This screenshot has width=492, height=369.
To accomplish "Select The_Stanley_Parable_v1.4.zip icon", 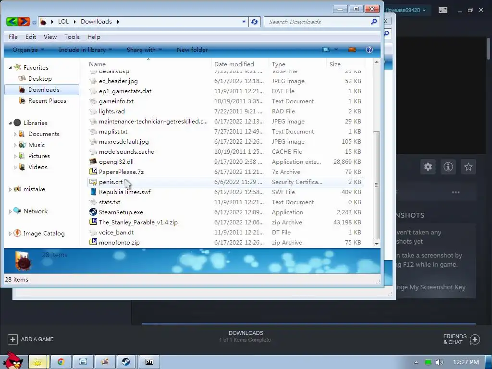I will 93,222.
